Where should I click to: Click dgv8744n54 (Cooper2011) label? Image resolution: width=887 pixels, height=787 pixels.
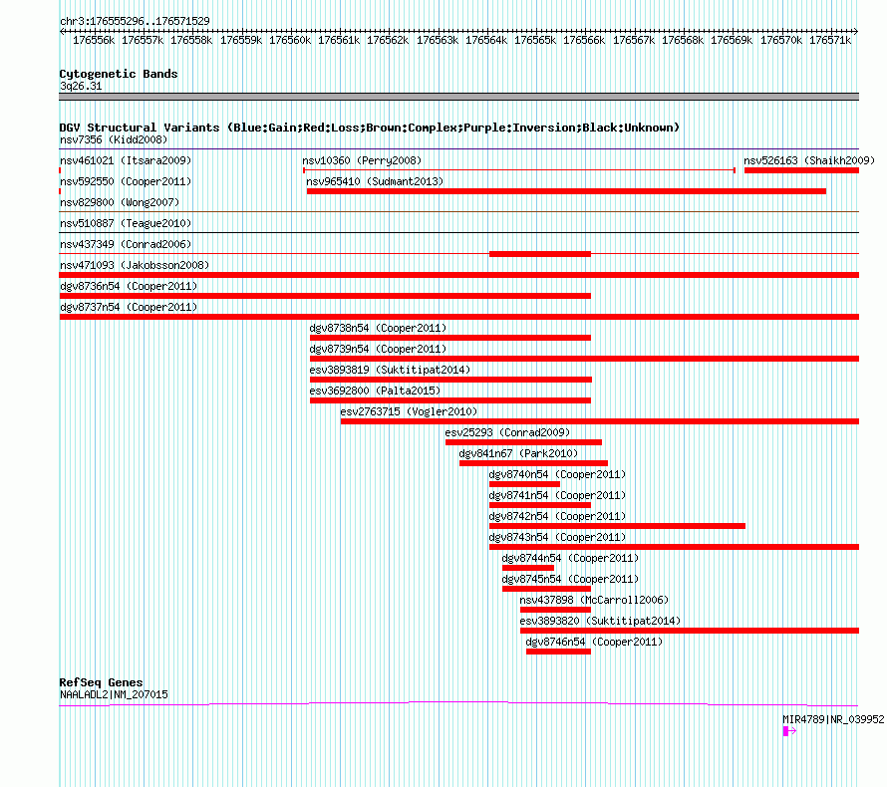point(570,558)
